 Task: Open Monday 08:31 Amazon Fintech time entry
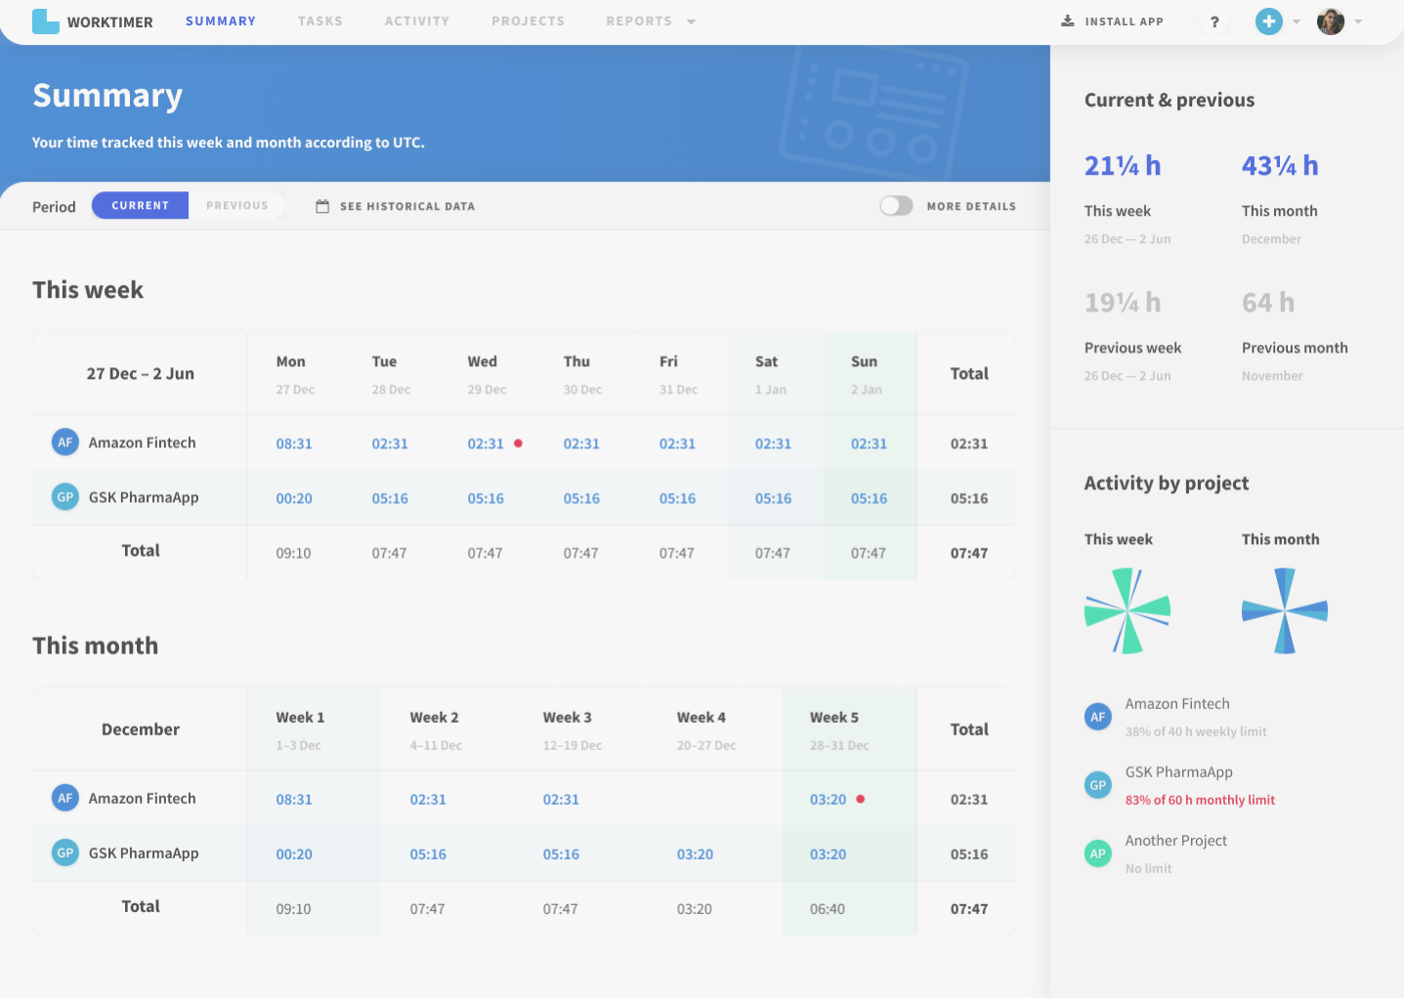point(294,443)
